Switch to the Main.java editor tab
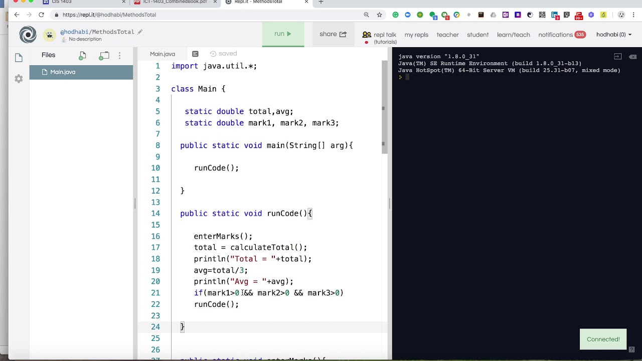 click(x=163, y=54)
